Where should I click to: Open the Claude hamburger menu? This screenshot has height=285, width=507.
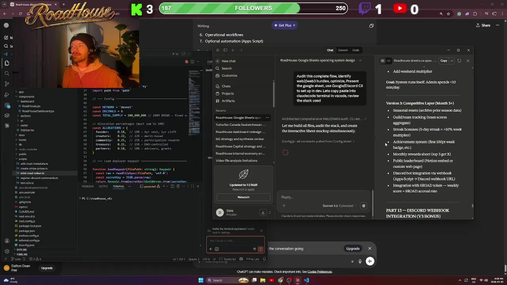(217, 50)
